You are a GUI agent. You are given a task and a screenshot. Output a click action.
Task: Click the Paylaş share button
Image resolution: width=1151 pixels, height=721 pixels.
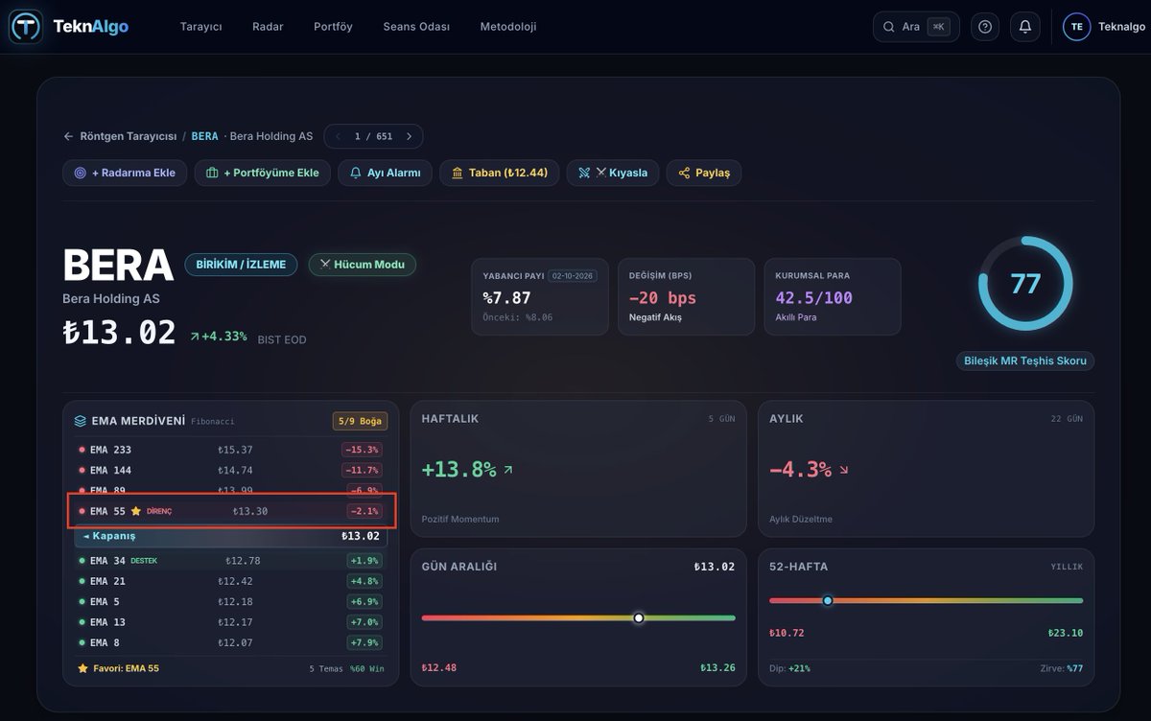[x=704, y=173]
